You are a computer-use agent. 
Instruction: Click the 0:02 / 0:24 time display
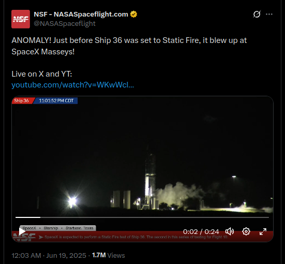click(201, 231)
